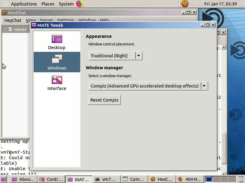Open the trash icon in bottom panel
Image resolution: width=245 pixels, height=183 pixels.
point(241,179)
